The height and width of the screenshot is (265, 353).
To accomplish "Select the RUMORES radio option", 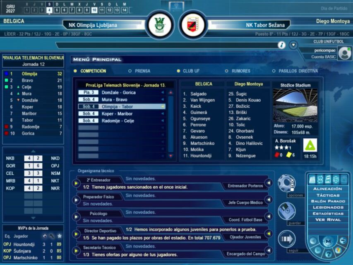I will [226, 71].
